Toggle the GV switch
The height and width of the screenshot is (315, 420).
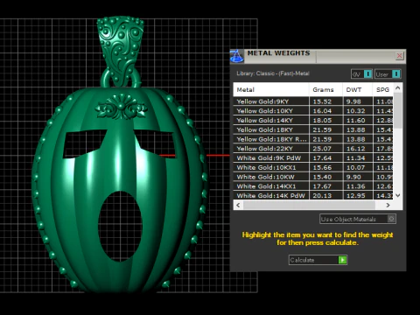point(361,74)
